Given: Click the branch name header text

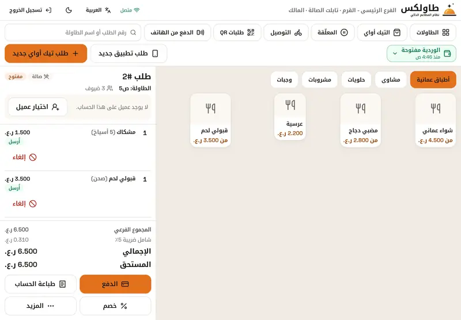Looking at the screenshot, I should click(342, 10).
